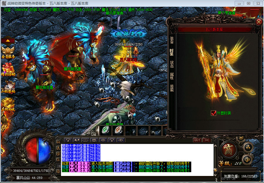264x183 pixels.
Task: Close the game window
Action: 258,3
